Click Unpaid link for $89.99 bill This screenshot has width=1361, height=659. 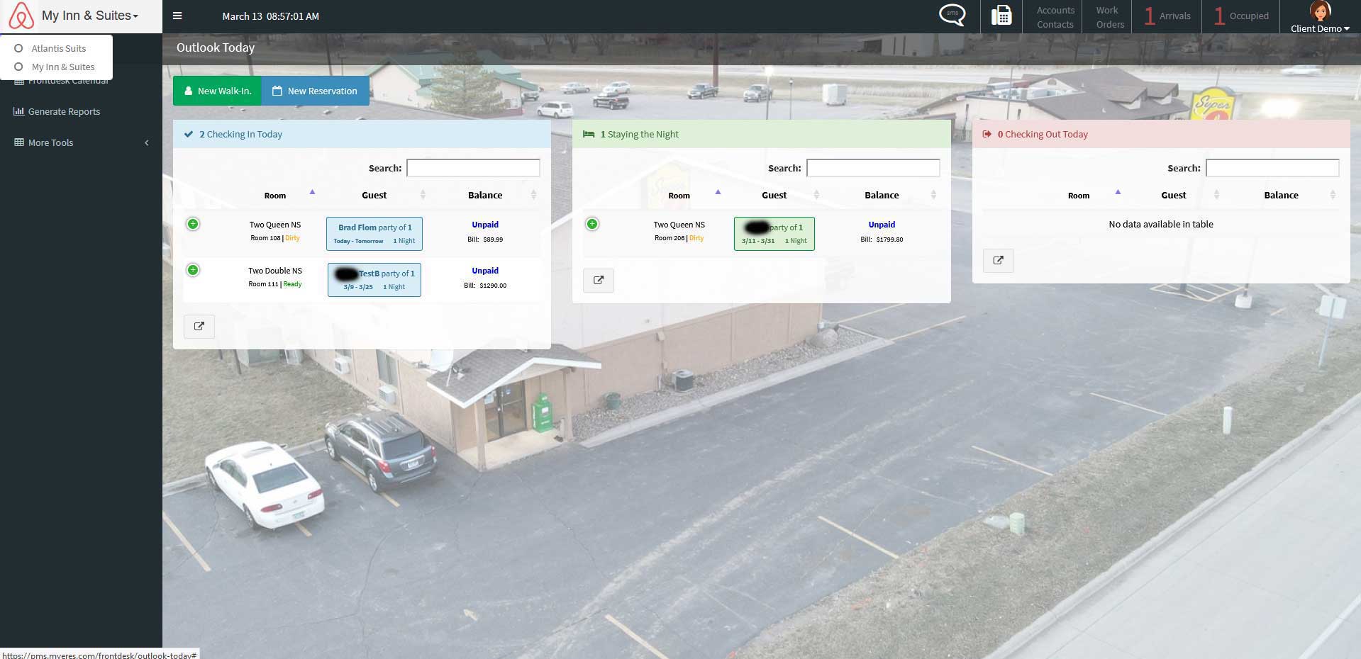click(485, 225)
